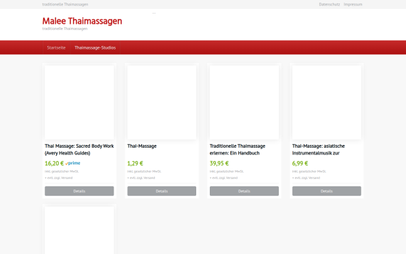Click the Thai-Massage product title

pos(142,146)
